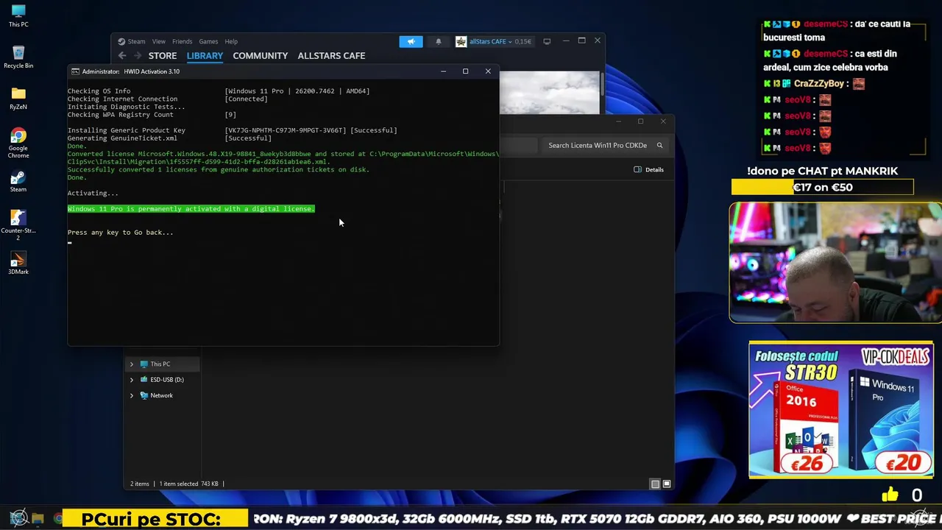
Task: Click the magnifier icon in Explorer search
Action: tap(659, 145)
